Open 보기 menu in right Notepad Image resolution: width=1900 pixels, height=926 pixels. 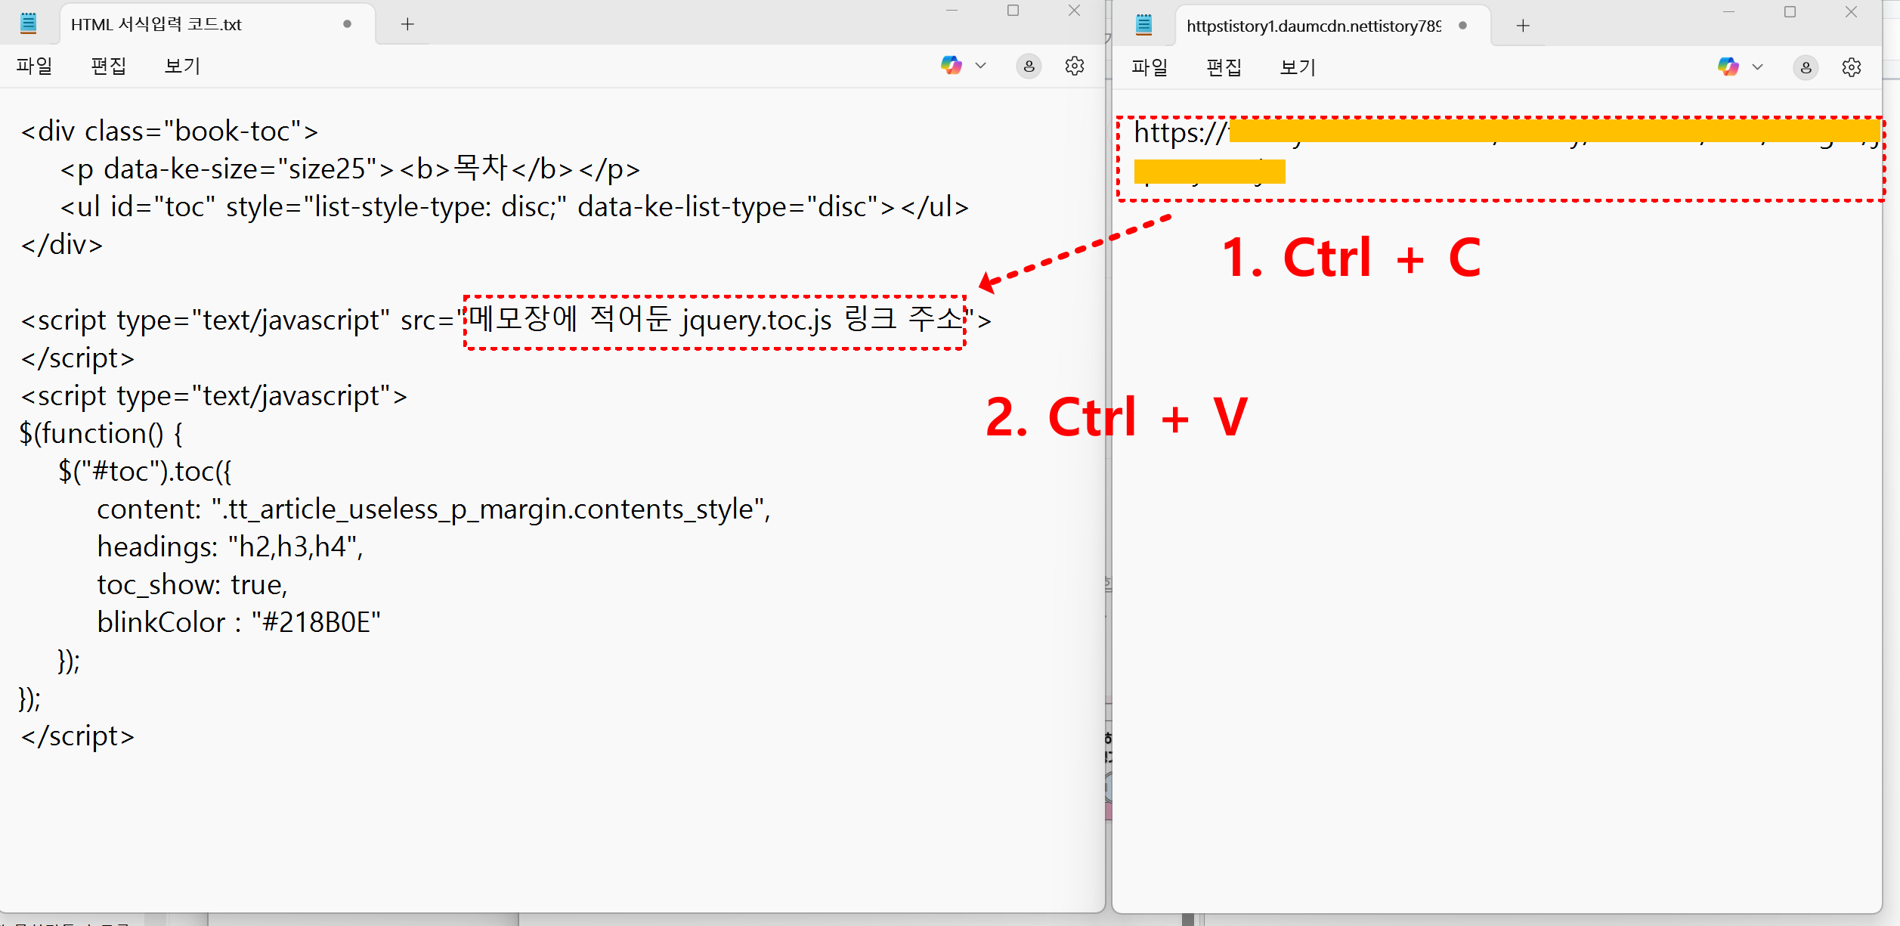tap(1298, 68)
